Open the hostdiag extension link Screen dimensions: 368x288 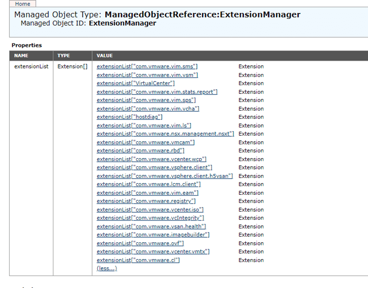[x=130, y=117]
